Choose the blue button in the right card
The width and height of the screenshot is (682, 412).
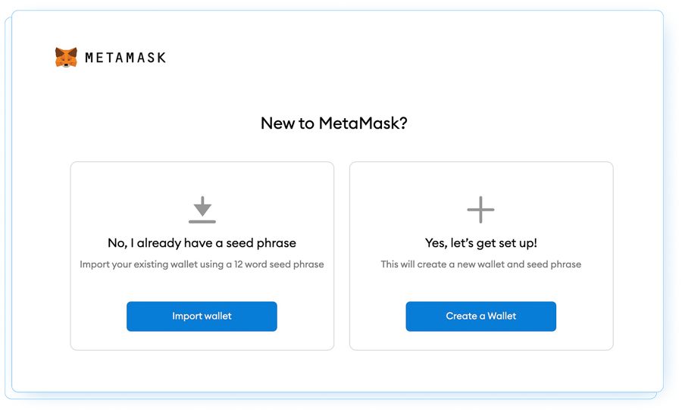coord(480,316)
